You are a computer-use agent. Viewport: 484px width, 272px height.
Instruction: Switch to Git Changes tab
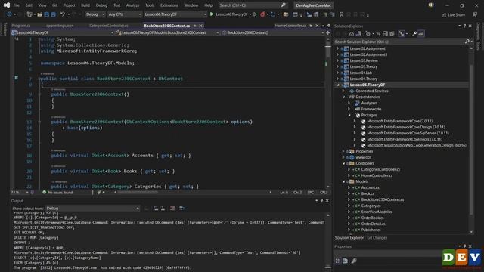377,238
